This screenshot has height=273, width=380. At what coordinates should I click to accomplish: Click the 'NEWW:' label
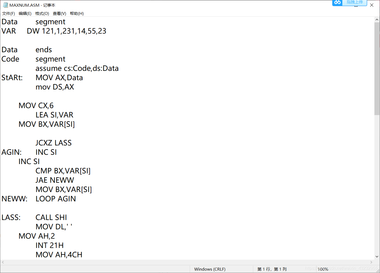click(x=14, y=199)
